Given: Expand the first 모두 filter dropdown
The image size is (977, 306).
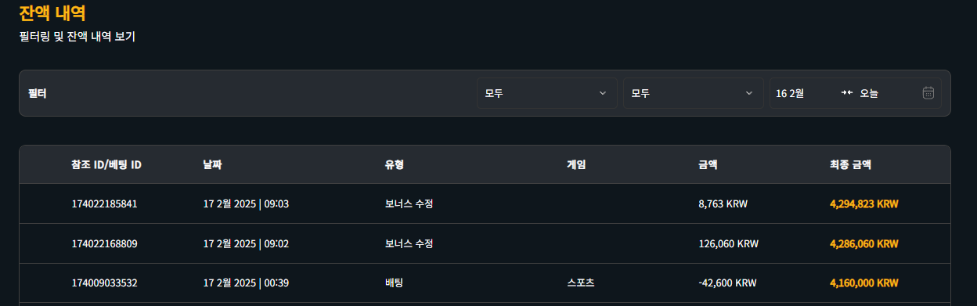Looking at the screenshot, I should [546, 93].
